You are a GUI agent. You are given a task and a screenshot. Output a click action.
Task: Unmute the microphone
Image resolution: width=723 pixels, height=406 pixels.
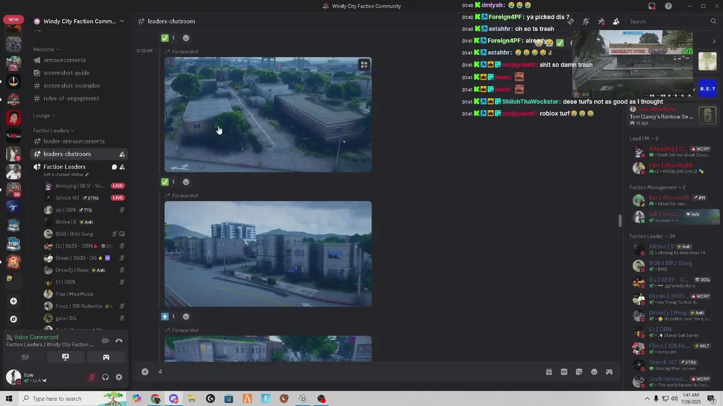(x=92, y=377)
